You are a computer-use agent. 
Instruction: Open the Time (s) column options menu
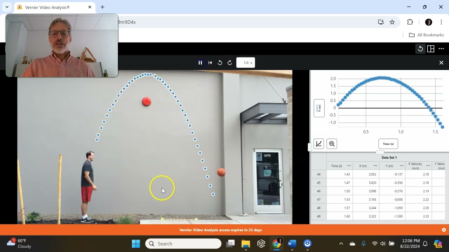[349, 166]
